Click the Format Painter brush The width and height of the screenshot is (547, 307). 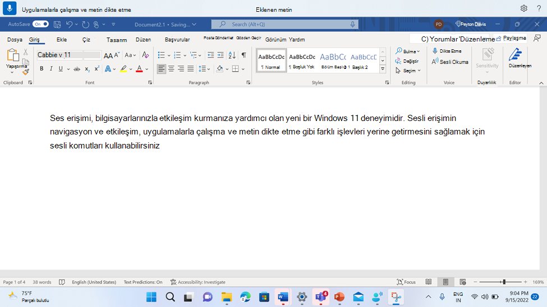26,72
